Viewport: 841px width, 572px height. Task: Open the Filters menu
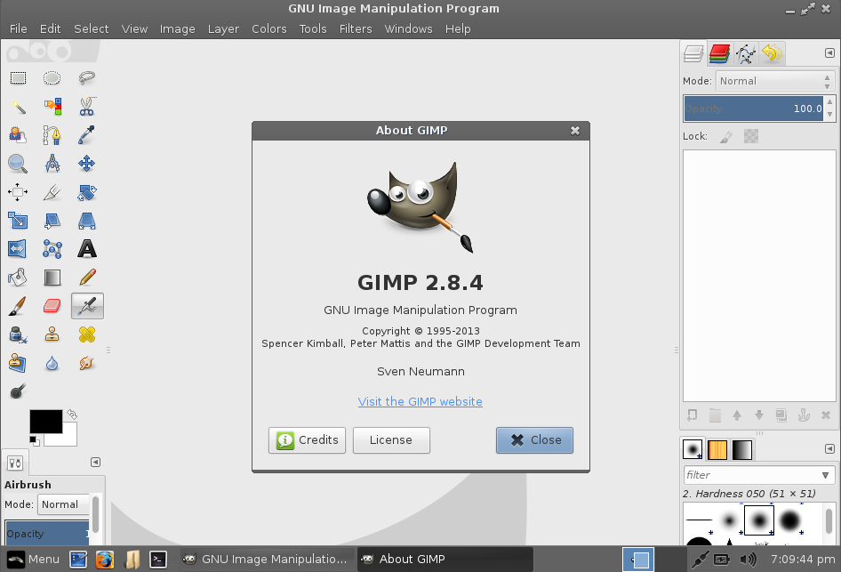[356, 29]
